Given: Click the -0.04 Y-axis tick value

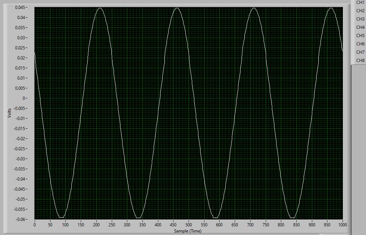Looking at the screenshot, I should coord(21,179).
